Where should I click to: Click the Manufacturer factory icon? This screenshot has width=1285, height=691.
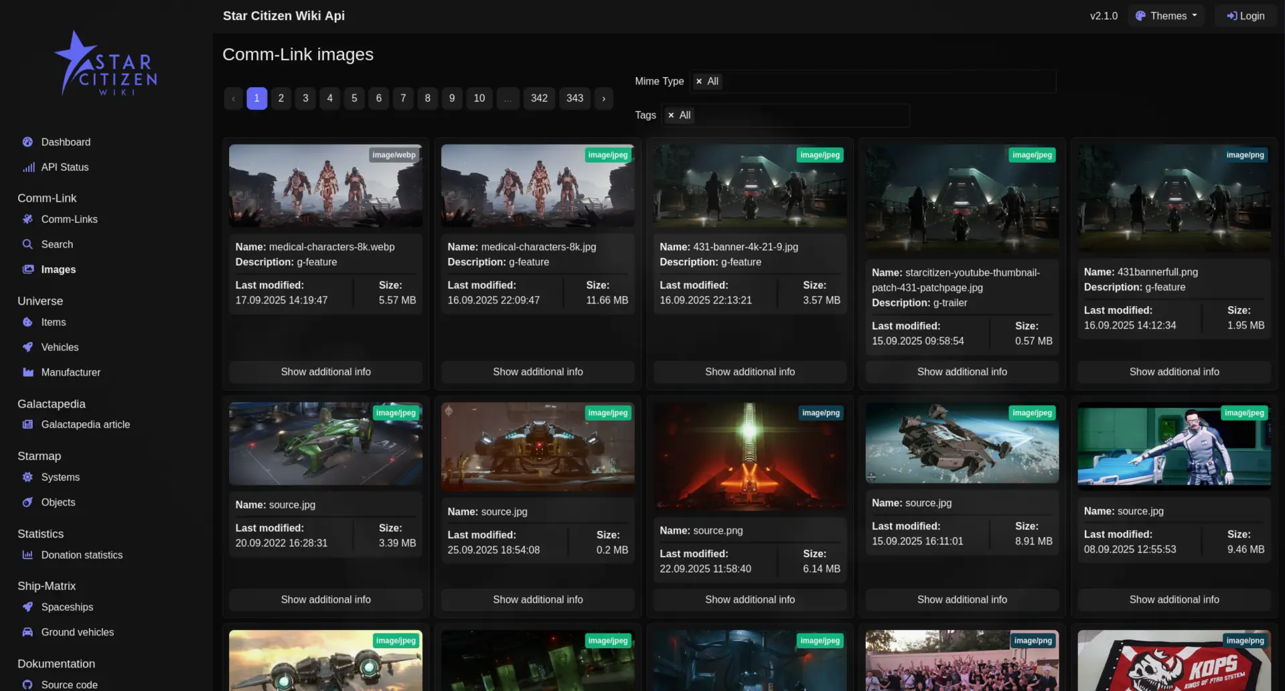pos(28,372)
